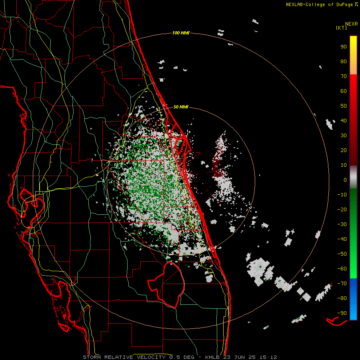Click the positive 80 scale value
The height and width of the screenshot is (360, 360).
[x=344, y=62]
